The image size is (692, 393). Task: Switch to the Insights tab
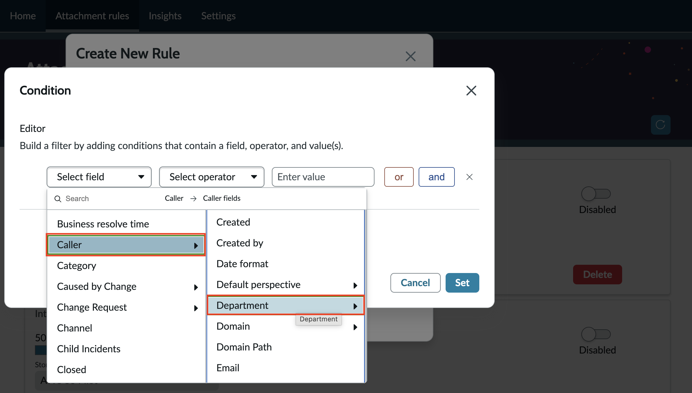point(165,16)
